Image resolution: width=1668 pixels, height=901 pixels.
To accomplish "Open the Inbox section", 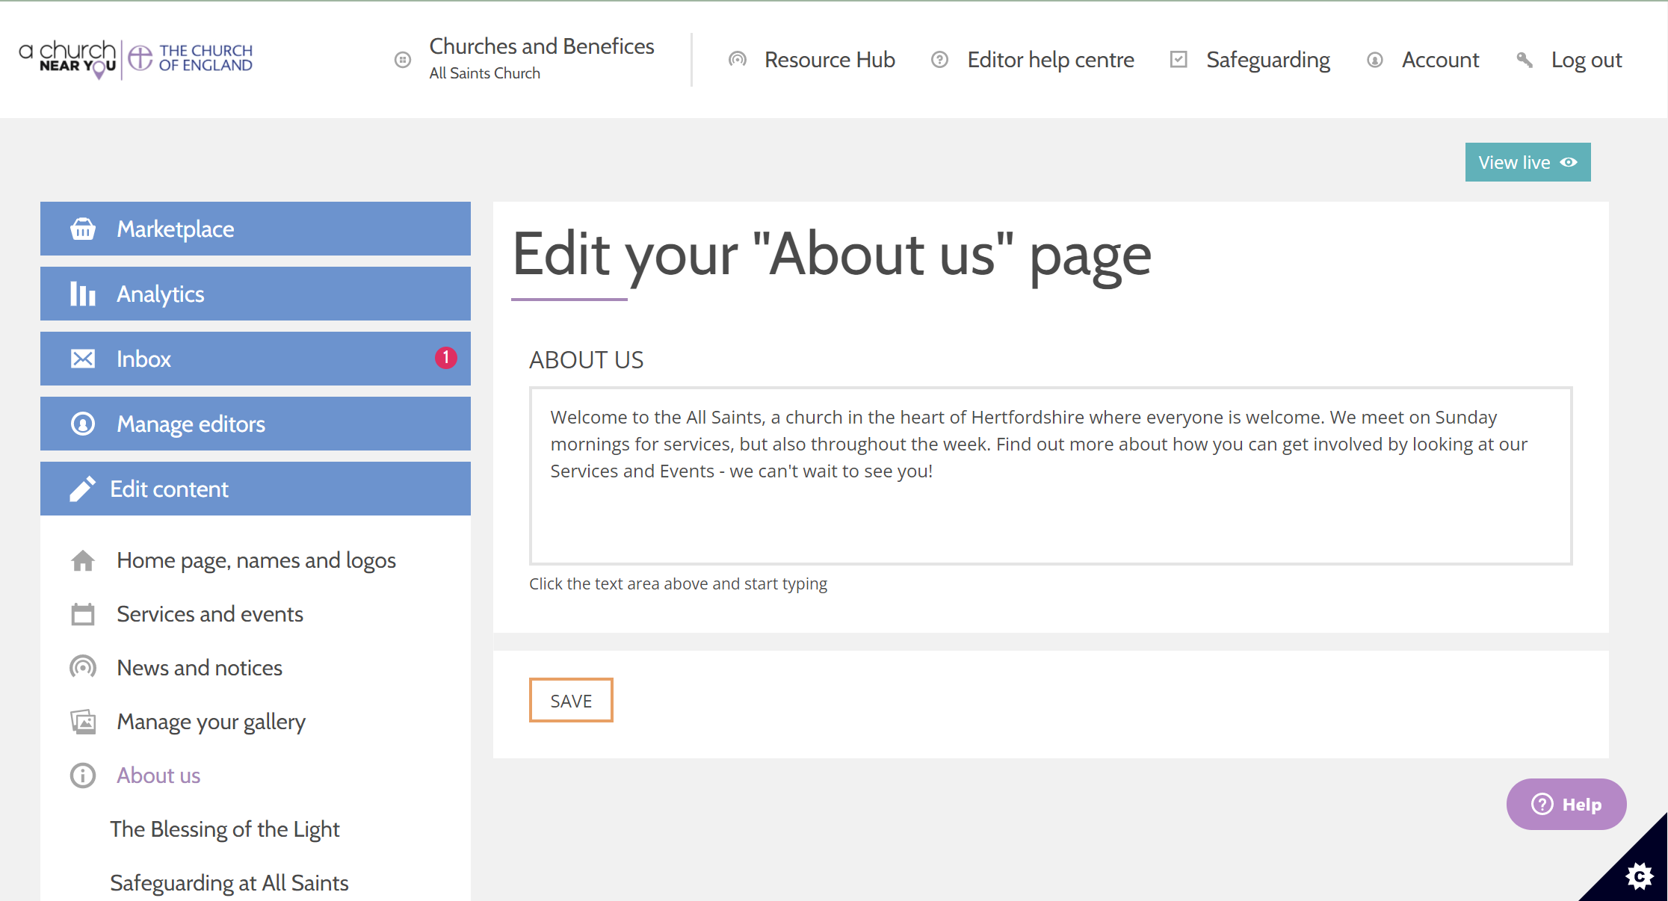I will [x=256, y=359].
